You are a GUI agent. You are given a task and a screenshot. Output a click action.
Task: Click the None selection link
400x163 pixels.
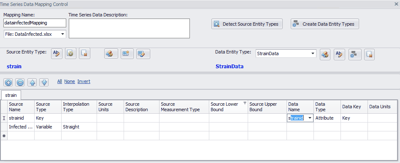point(69,82)
